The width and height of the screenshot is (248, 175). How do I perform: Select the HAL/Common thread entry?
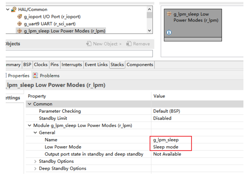(x=33, y=9)
